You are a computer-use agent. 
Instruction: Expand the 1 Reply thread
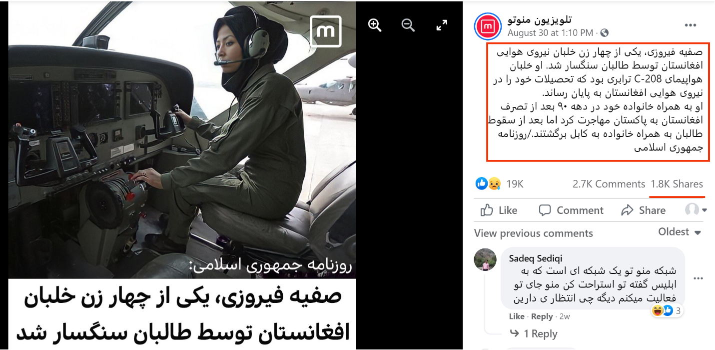[533, 334]
